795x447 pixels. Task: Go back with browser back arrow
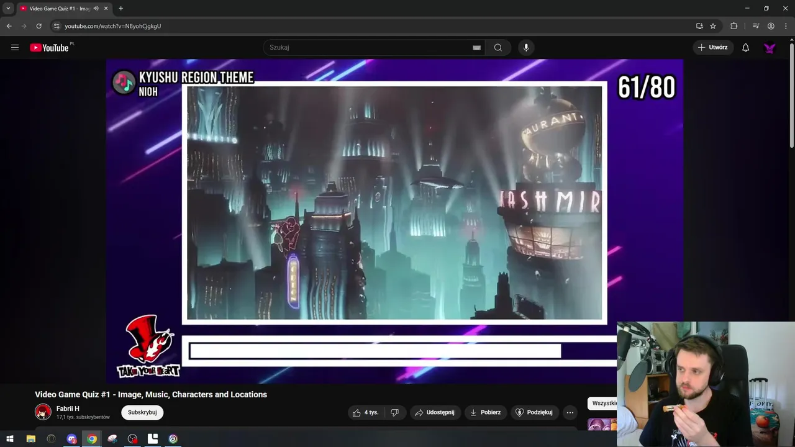[x=9, y=26]
